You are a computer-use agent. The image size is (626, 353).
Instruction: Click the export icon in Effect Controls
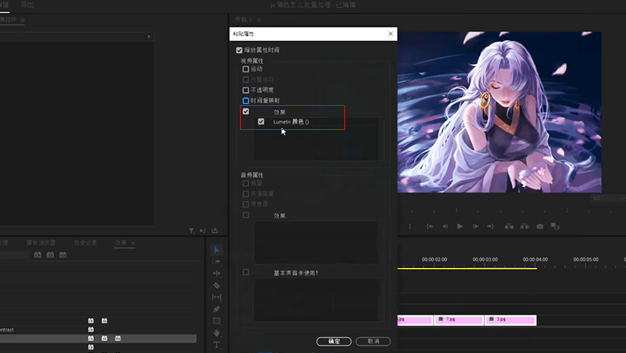(x=215, y=231)
